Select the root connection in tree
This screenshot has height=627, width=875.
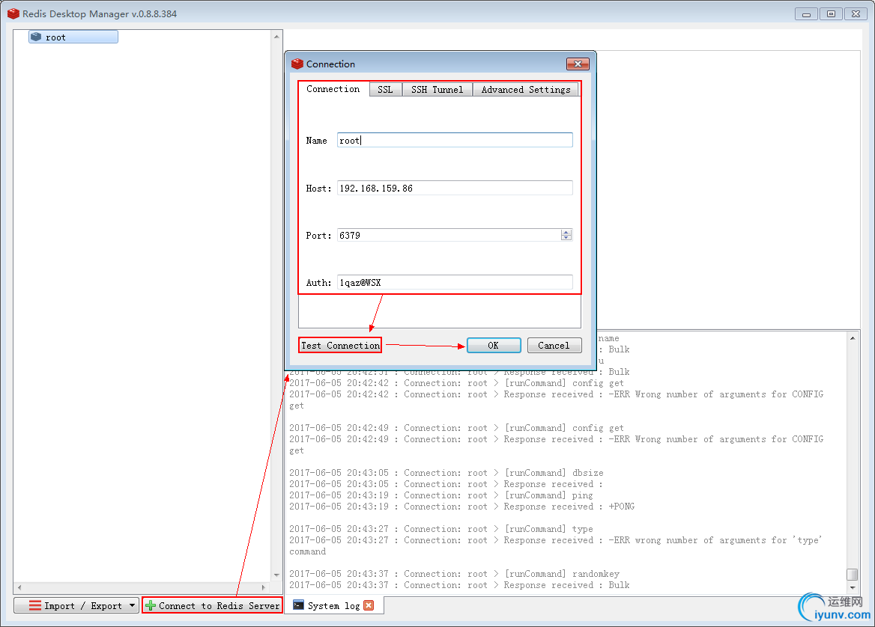[x=73, y=37]
